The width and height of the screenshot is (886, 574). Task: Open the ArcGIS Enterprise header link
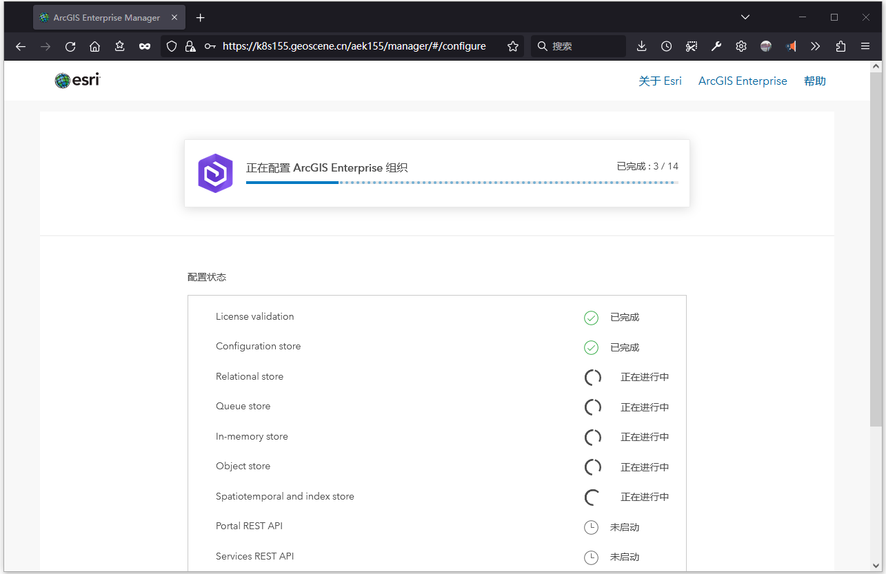click(743, 81)
